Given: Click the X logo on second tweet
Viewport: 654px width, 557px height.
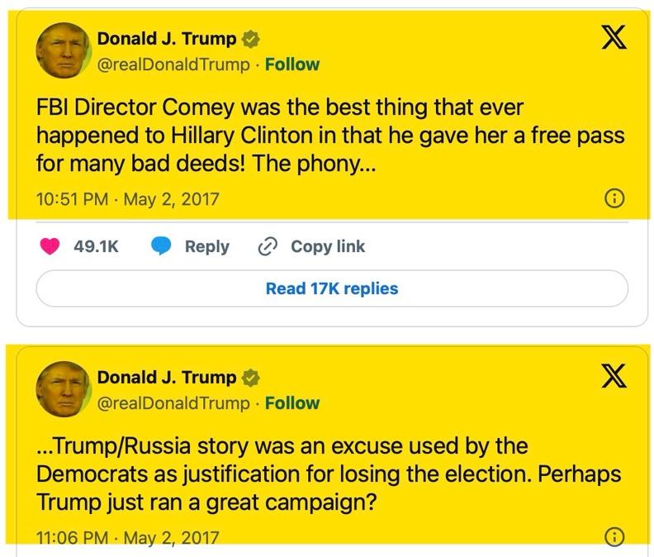Looking at the screenshot, I should coord(613,378).
